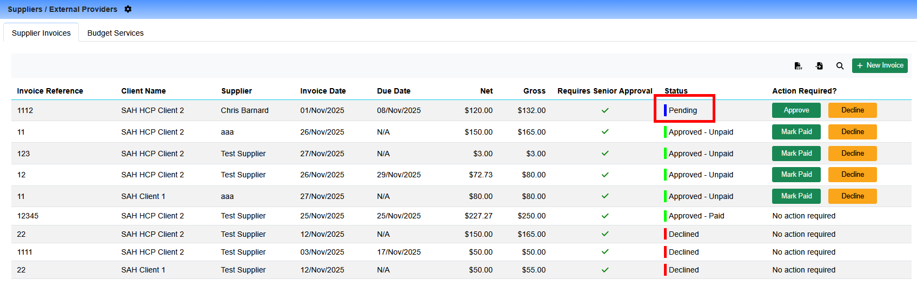This screenshot has width=917, height=286.
Task: Select the Supplier Invoices tab
Action: click(x=41, y=33)
